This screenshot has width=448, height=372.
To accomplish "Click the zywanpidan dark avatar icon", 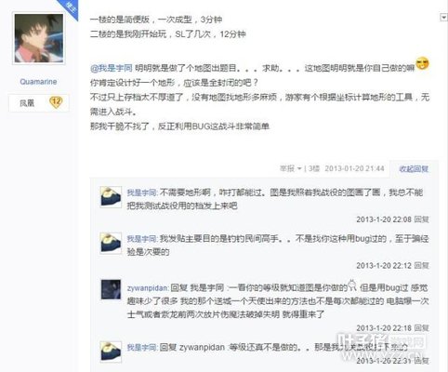I will point(111,289).
